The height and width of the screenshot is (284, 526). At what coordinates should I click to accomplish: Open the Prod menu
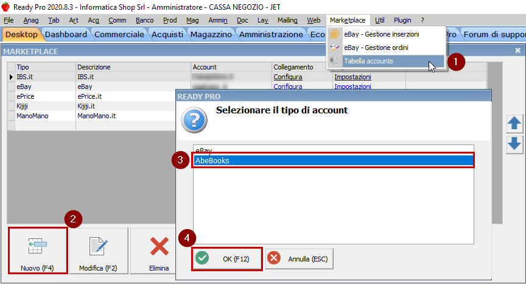coord(170,20)
